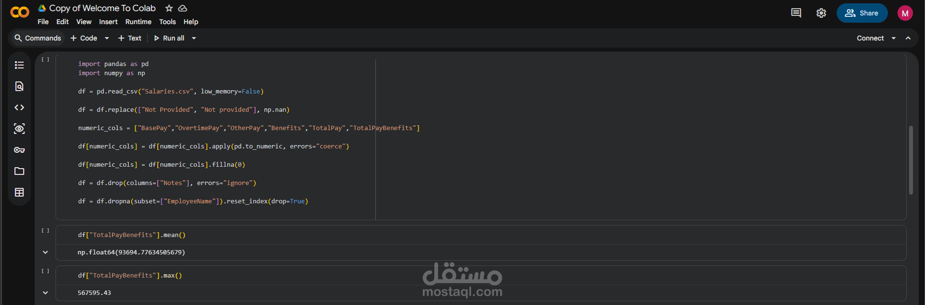925x305 pixels.
Task: Star the notebook with the star icon
Action: (169, 8)
